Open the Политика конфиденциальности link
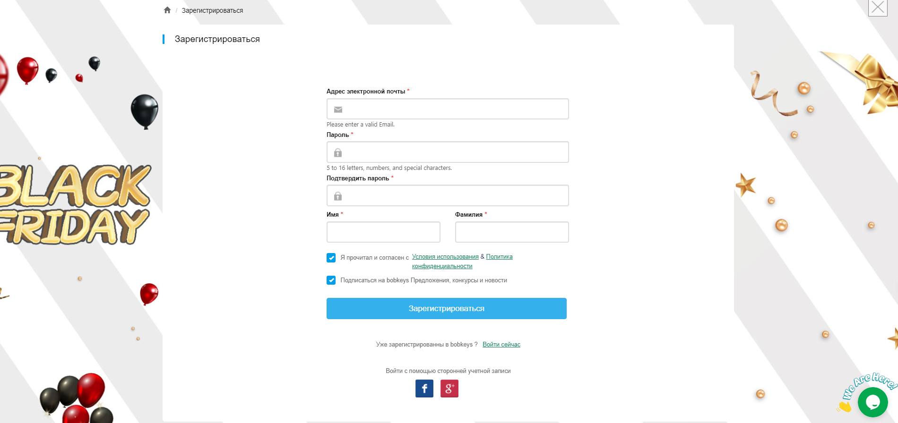898x423 pixels. [499, 257]
